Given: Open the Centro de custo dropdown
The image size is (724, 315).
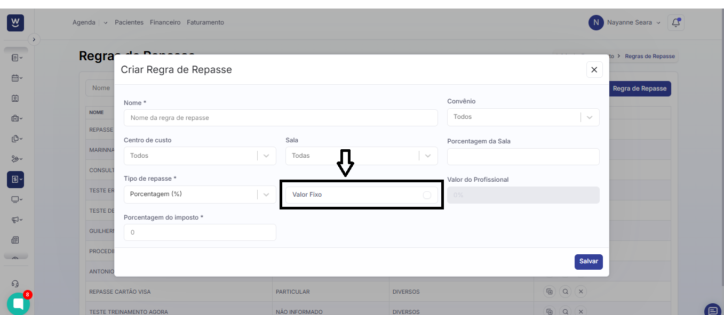Looking at the screenshot, I should click(x=200, y=156).
